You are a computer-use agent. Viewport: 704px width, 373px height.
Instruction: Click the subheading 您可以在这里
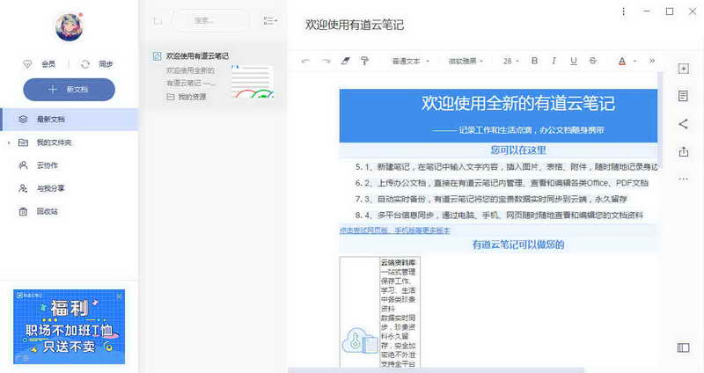(518, 150)
